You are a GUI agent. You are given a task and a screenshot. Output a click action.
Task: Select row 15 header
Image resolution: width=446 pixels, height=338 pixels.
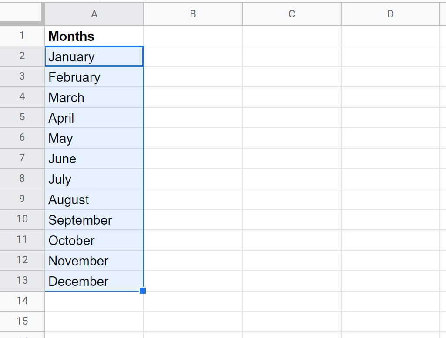tap(22, 321)
